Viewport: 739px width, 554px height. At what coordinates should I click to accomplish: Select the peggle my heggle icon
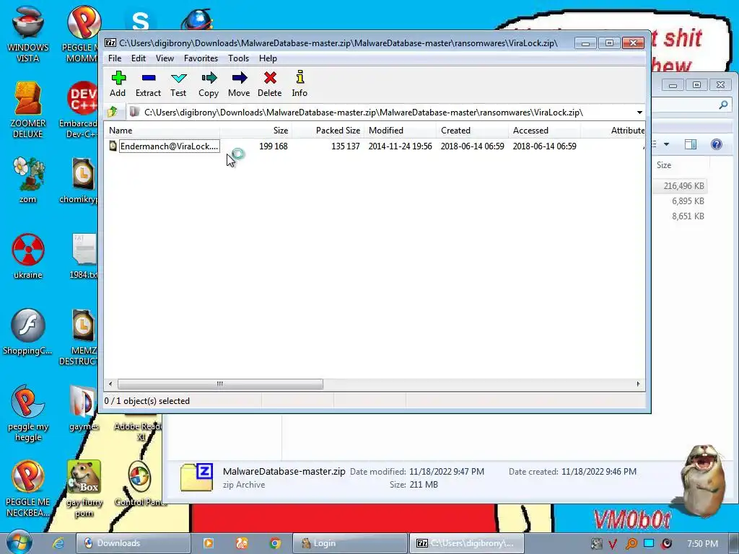pyautogui.click(x=28, y=413)
